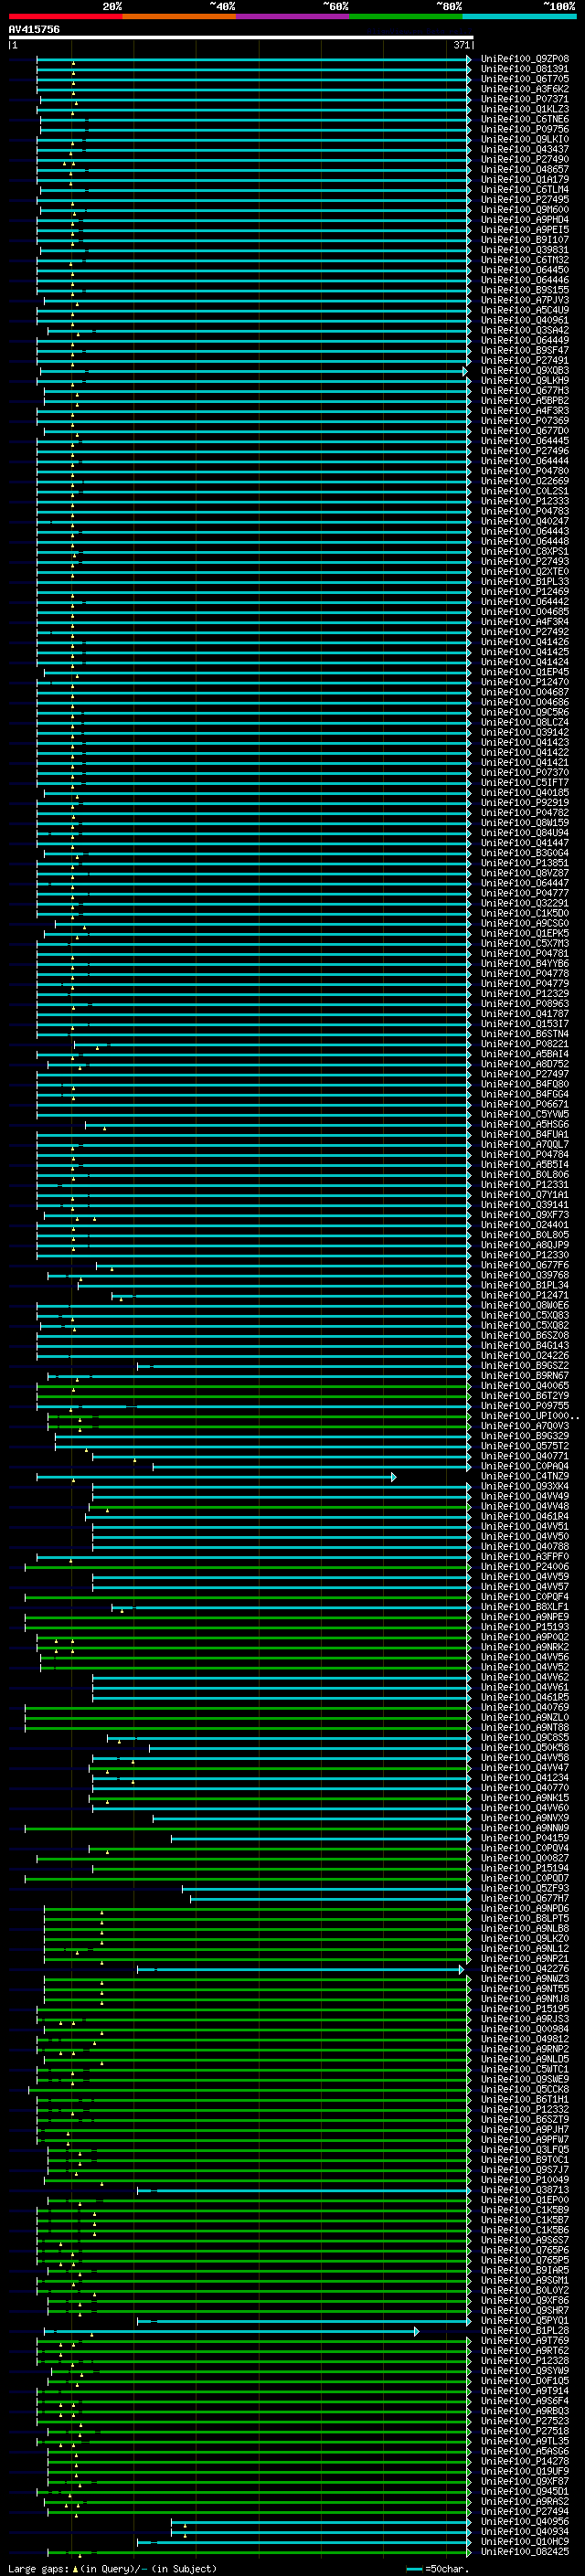Viewport: 585px width, 2576px height.
Task: Select label UniRef100_Q9LKH9
Action: (x=525, y=380)
